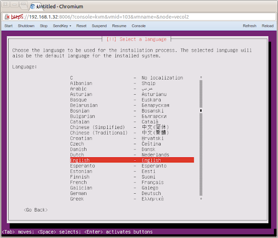Select the German language row
Image resolution: width=278 pixels, height=238 pixels.
pos(132,193)
